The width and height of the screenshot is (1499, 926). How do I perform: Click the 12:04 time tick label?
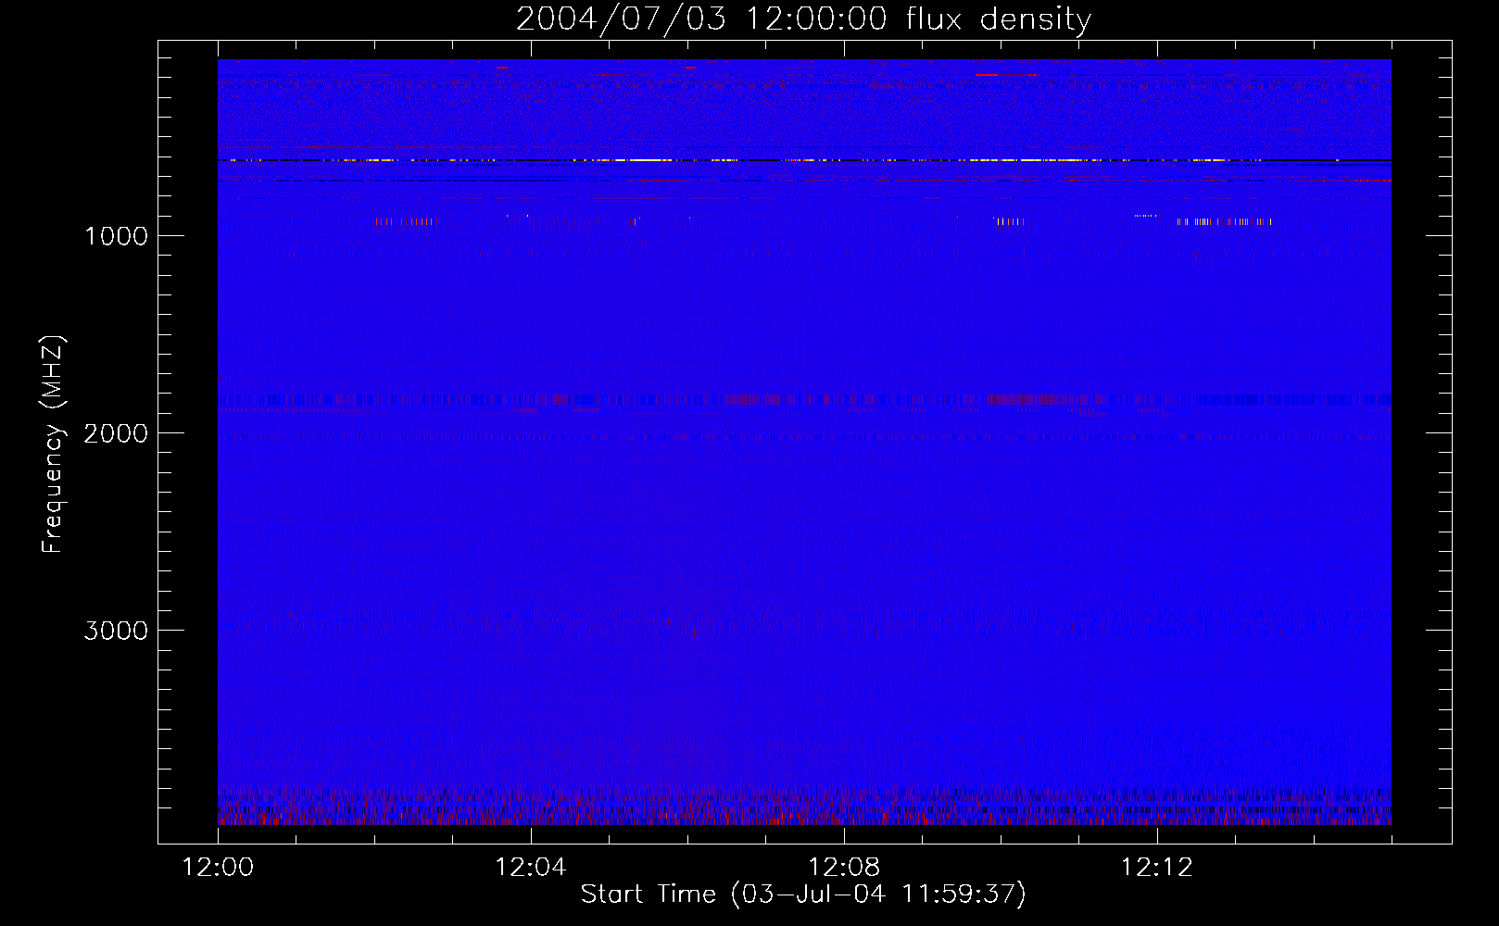tap(531, 868)
